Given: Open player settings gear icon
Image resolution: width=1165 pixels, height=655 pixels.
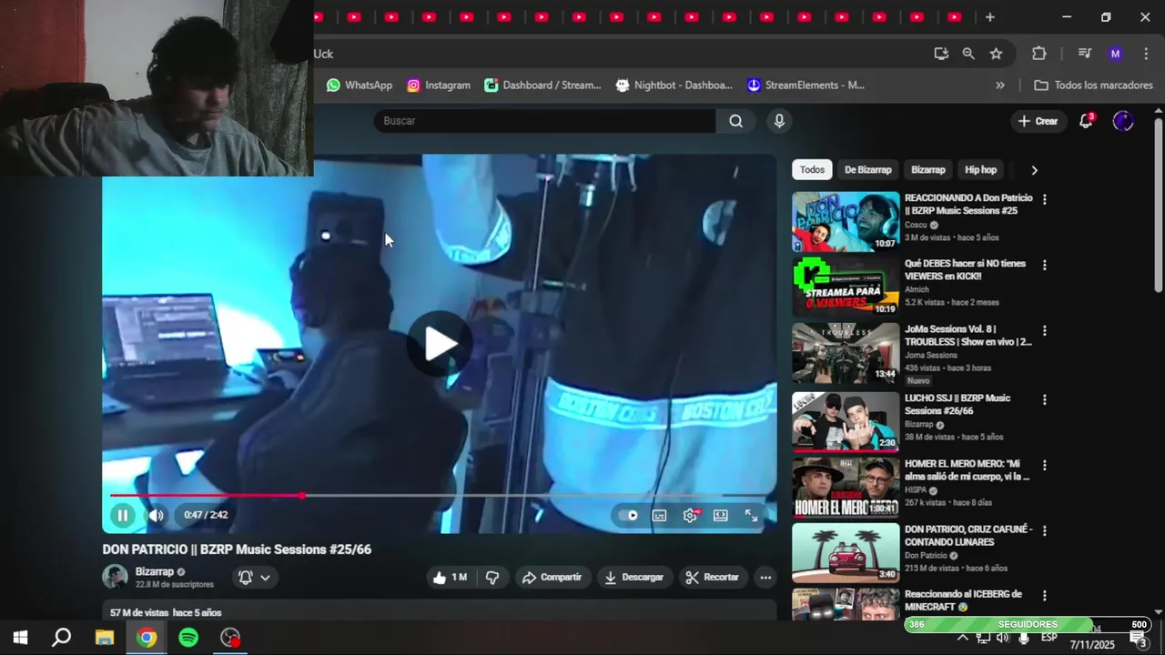Looking at the screenshot, I should 691,515.
